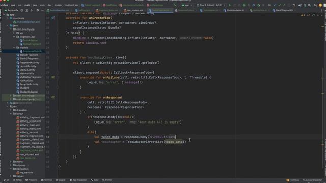Open the App Inspection tool window
Screen dimensions: 326x183
pos(78,180)
